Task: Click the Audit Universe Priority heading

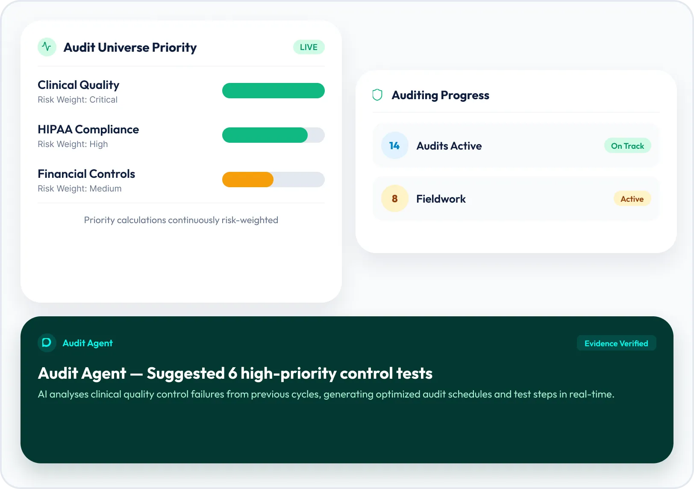Action: [130, 47]
